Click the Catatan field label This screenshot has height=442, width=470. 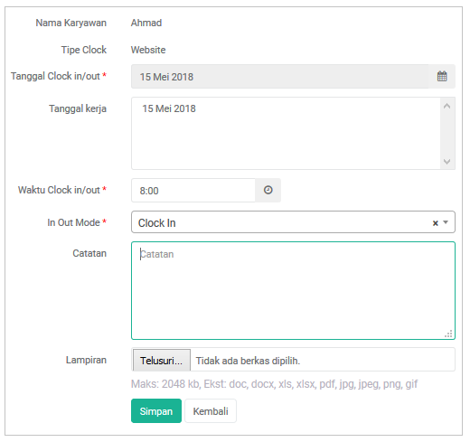(89, 253)
